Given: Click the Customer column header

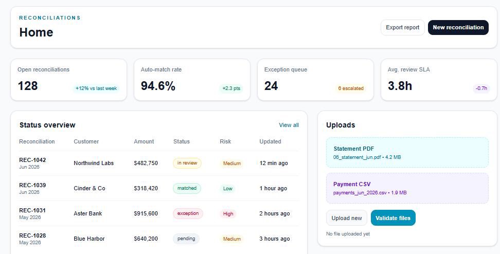Looking at the screenshot, I should (x=86, y=141).
